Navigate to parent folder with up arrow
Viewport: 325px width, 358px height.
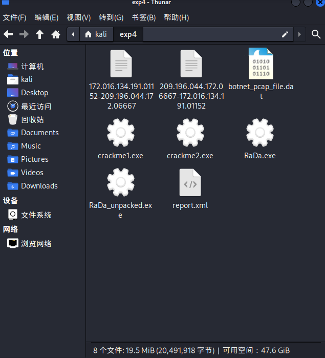click(40, 34)
